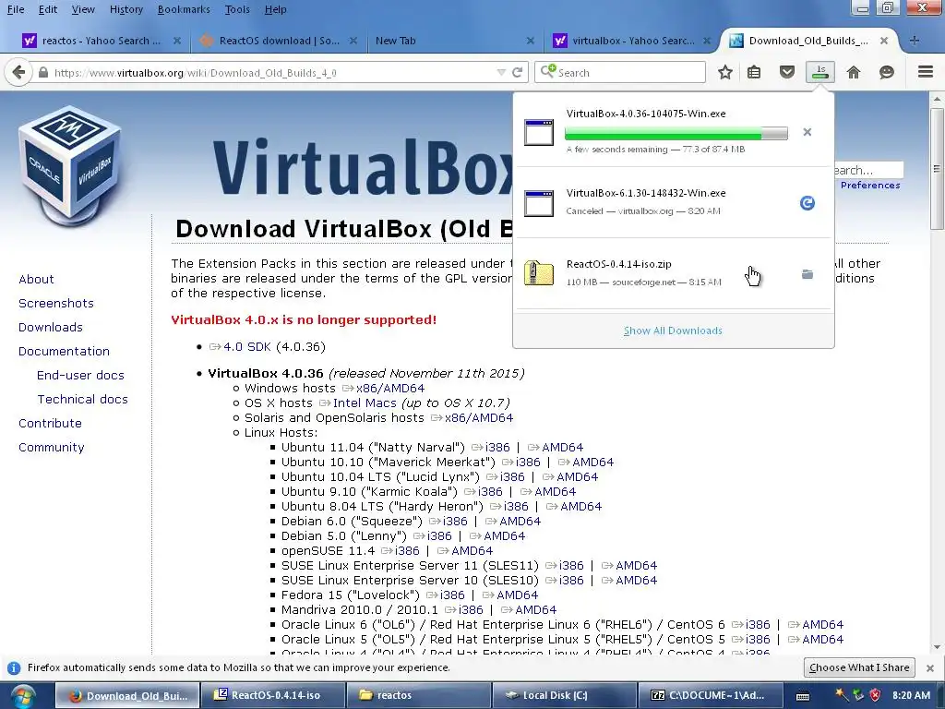Click the VirtualBox-4.0.36 exe file icon

pyautogui.click(x=539, y=132)
